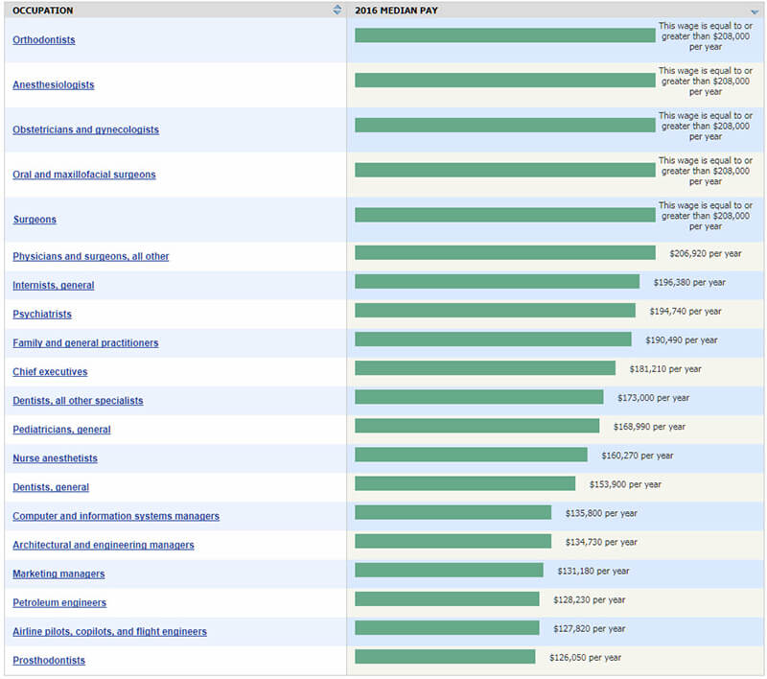Open Internists, general link

tap(54, 285)
